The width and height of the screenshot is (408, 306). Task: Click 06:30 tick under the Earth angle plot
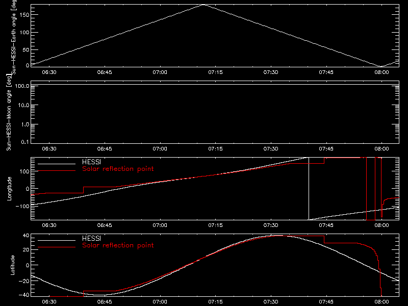coord(49,72)
